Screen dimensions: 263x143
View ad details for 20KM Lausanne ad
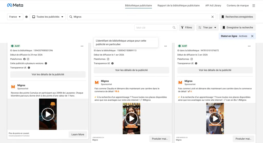[48, 74]
